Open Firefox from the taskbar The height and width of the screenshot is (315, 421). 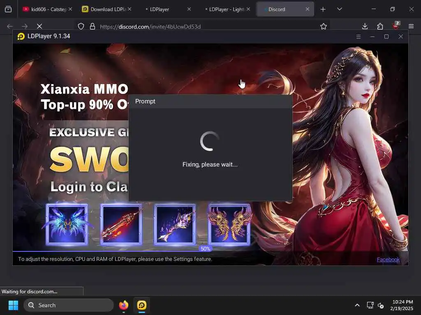(124, 305)
